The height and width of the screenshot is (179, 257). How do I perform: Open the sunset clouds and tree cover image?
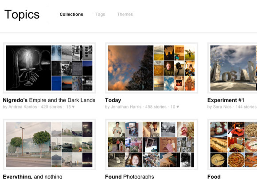(131, 68)
